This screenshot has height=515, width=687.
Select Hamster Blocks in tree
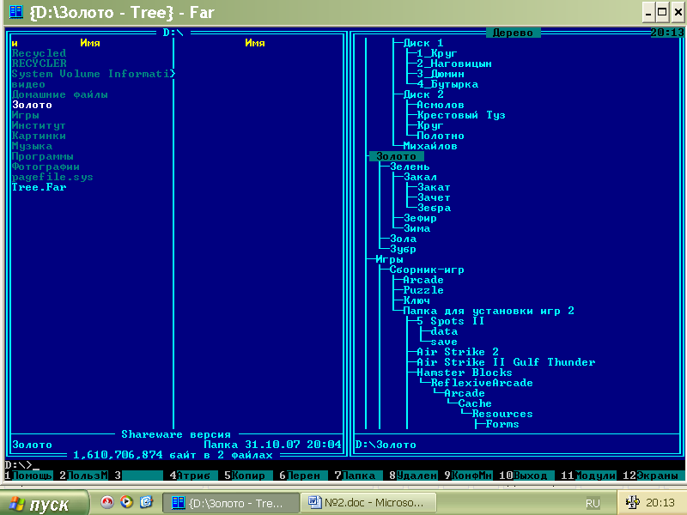click(465, 373)
